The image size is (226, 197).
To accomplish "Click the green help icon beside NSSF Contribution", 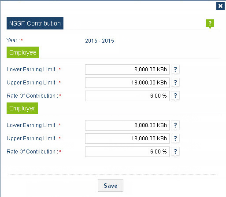I will pyautogui.click(x=210, y=23).
